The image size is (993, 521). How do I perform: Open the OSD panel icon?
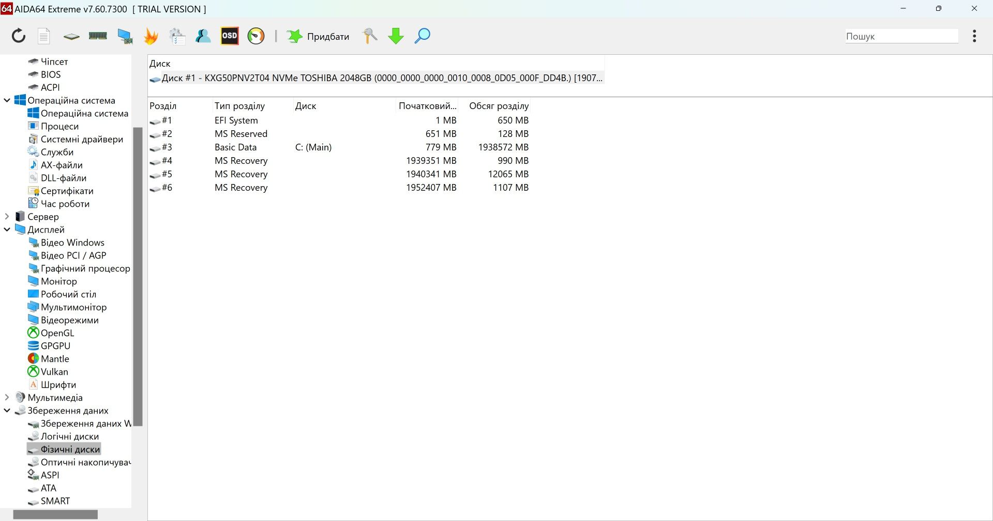(x=230, y=36)
